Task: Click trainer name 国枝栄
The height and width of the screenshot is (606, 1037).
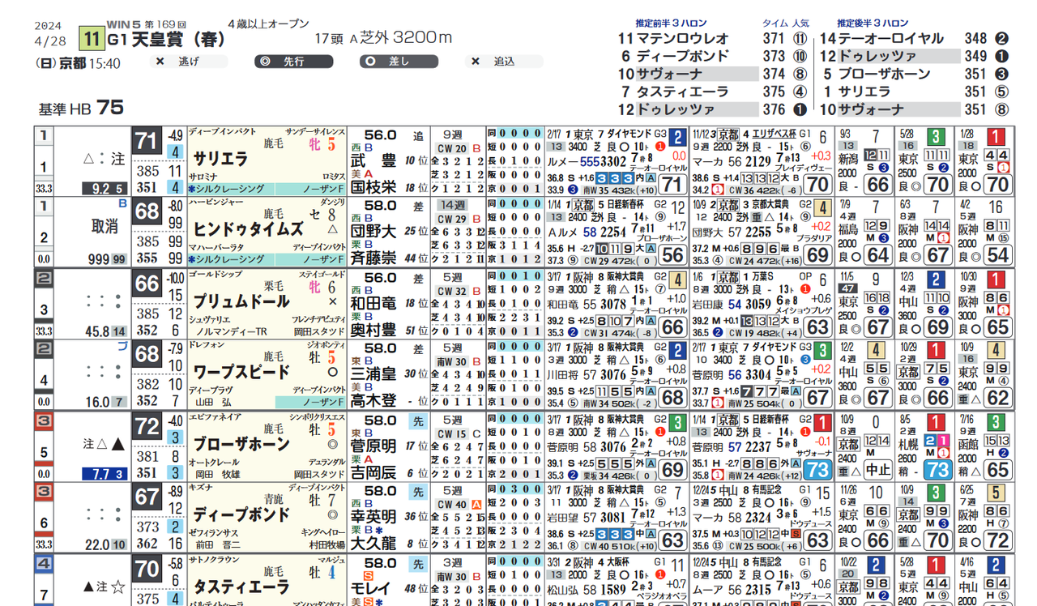Action: (373, 187)
